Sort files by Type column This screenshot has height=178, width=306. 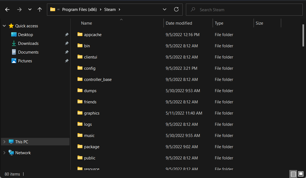click(219, 23)
